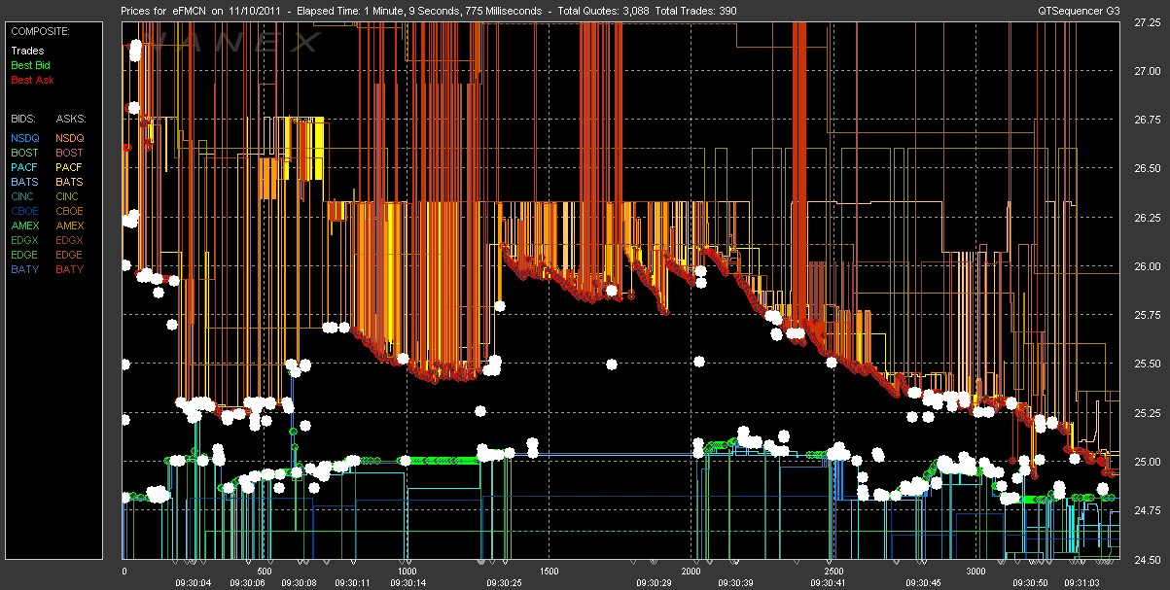Click the 1000 sequence axis label
The image size is (1170, 590).
407,571
